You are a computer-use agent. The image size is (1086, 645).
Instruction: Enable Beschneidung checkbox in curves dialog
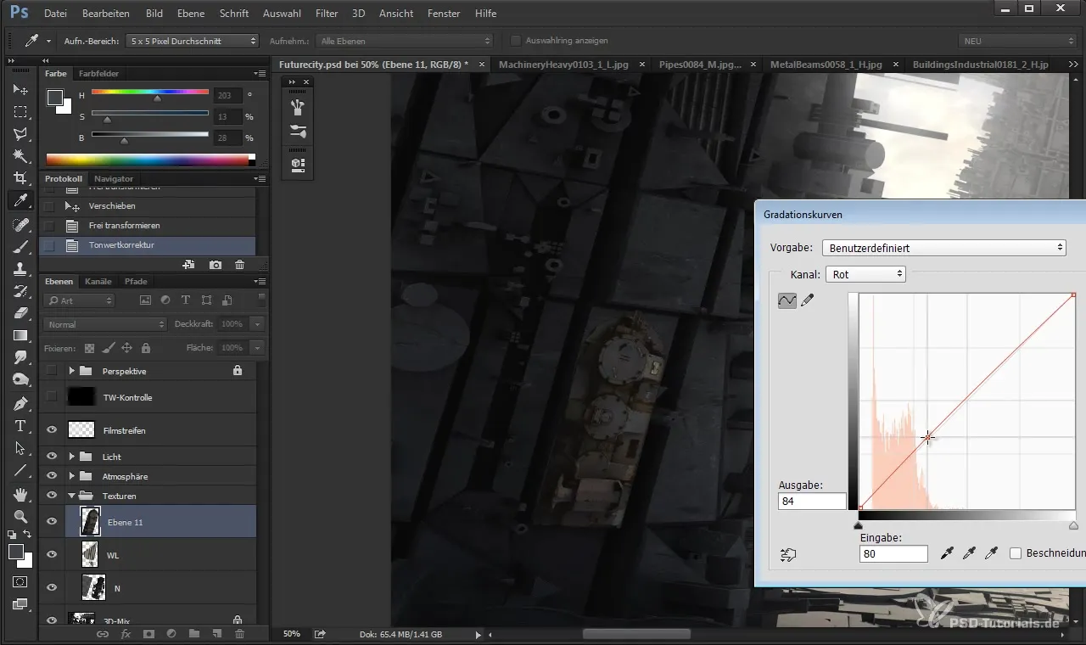(1016, 553)
